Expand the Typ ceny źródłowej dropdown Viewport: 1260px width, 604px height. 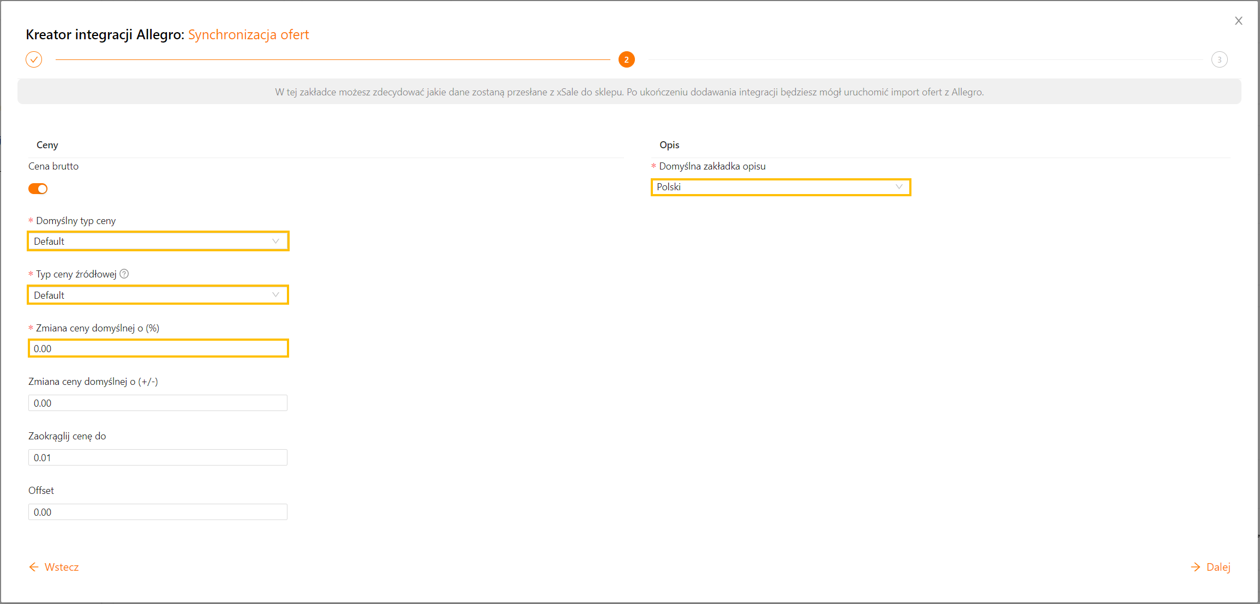point(158,295)
